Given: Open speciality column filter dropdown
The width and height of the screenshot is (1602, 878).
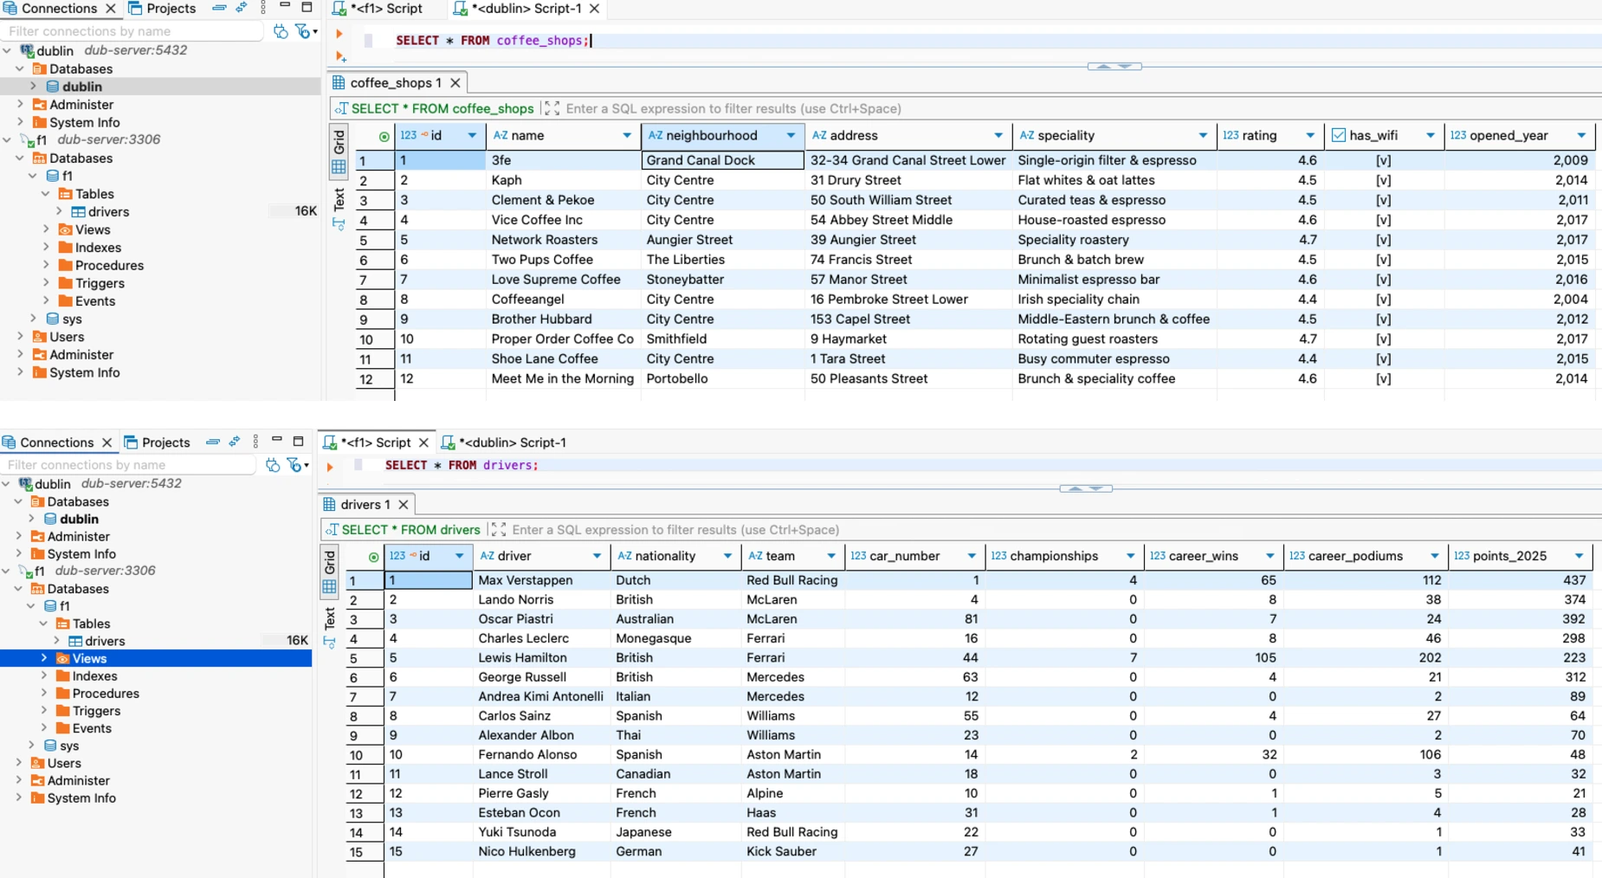Looking at the screenshot, I should click(1202, 136).
